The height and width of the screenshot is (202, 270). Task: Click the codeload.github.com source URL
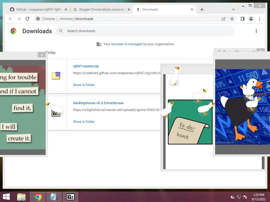pos(117,73)
